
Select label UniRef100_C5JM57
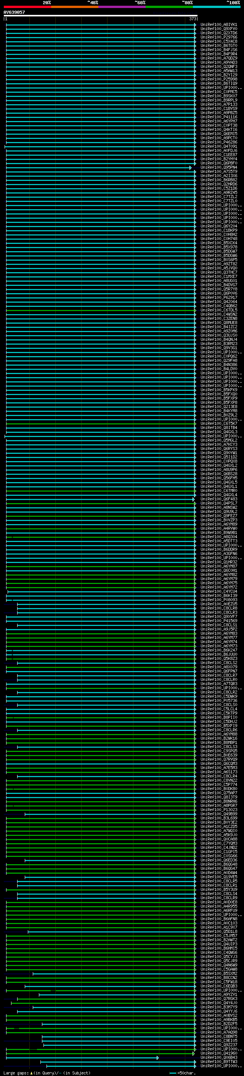coord(218,936)
